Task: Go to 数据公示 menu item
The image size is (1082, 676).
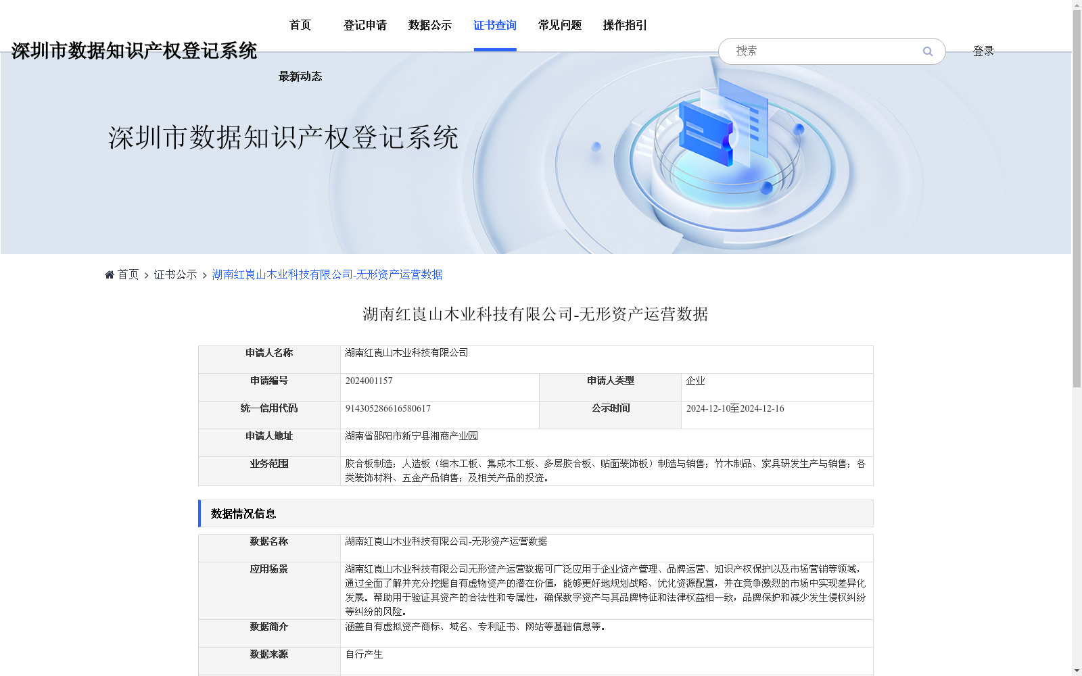Action: point(430,25)
